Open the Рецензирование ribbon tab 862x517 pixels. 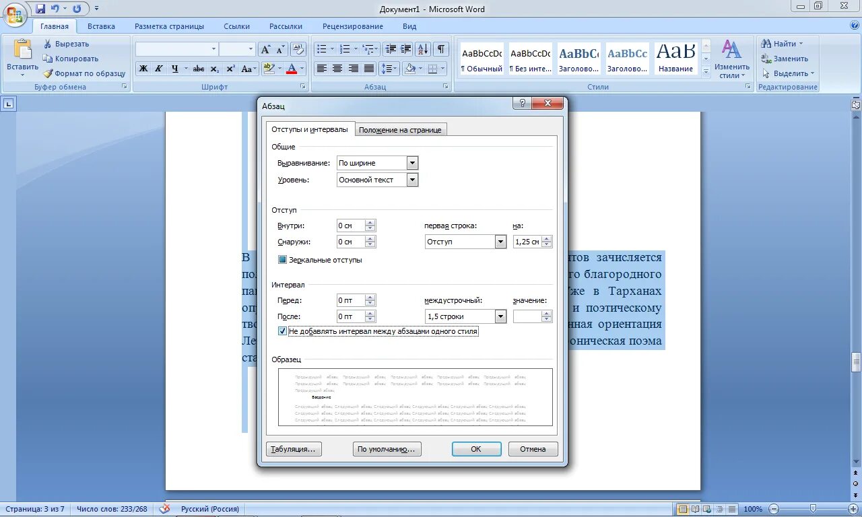[353, 26]
